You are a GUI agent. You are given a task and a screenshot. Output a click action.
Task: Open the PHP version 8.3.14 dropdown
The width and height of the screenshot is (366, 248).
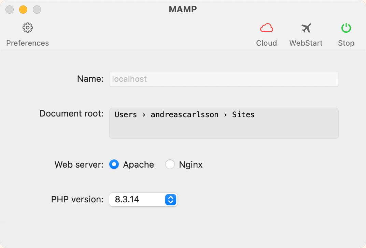tap(143, 200)
